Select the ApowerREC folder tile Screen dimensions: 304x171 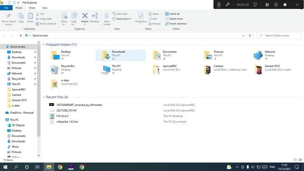click(x=171, y=70)
